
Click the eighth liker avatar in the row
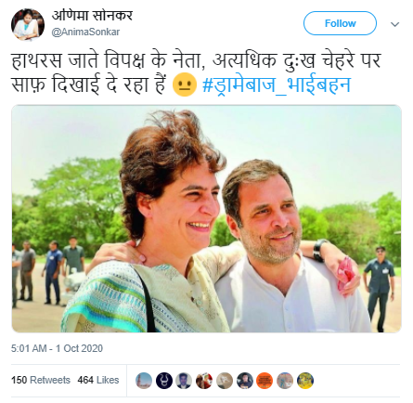pos(285,381)
